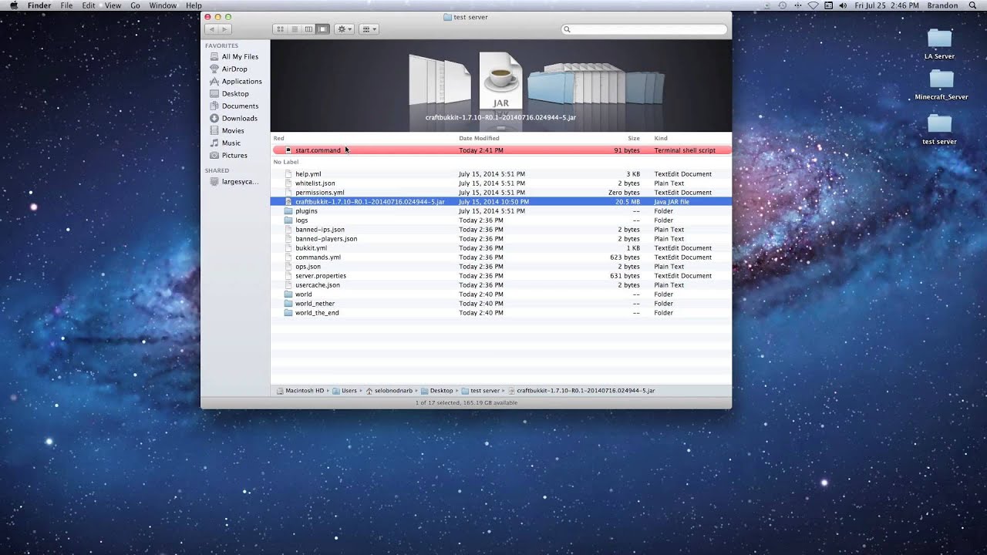The height and width of the screenshot is (555, 987).
Task: Open Movies in the sidebar
Action: pos(233,130)
